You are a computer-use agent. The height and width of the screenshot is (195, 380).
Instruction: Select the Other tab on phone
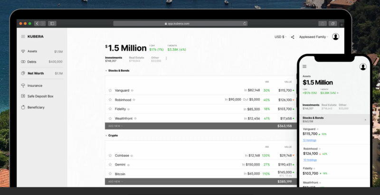(343, 107)
